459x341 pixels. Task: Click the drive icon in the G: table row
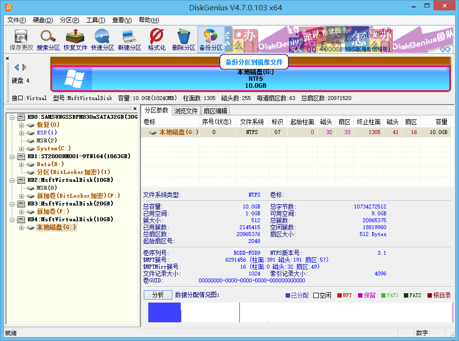153,133
